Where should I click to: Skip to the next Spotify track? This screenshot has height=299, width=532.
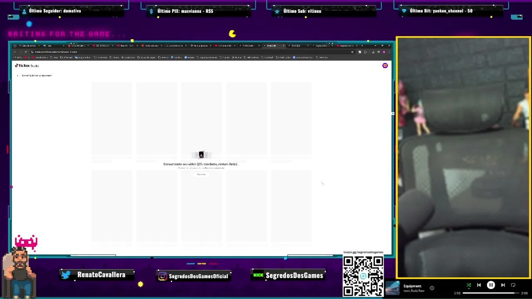(503, 285)
